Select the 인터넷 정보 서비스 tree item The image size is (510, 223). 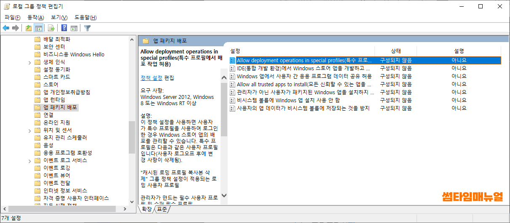click(65, 191)
